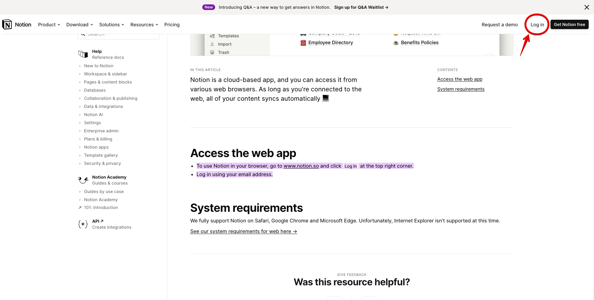Click Get Notion free button
594x300 pixels.
point(570,24)
